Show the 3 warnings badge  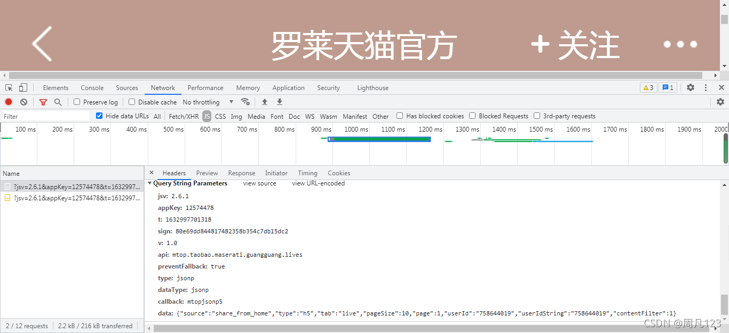click(648, 88)
